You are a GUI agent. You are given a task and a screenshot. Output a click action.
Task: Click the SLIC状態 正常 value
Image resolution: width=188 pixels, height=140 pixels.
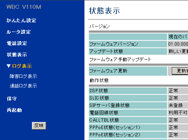173,98
